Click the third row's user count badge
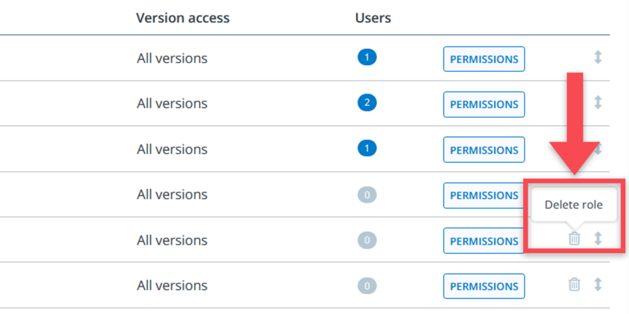The width and height of the screenshot is (629, 314). click(367, 148)
